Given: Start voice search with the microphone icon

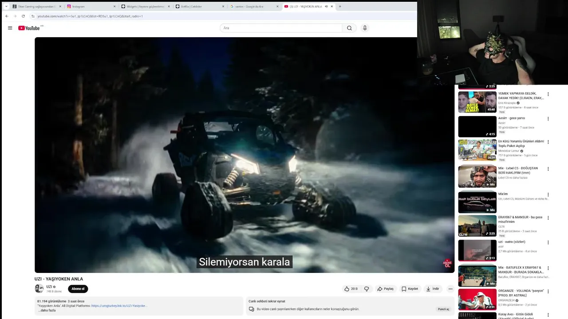Looking at the screenshot, I should point(365,28).
